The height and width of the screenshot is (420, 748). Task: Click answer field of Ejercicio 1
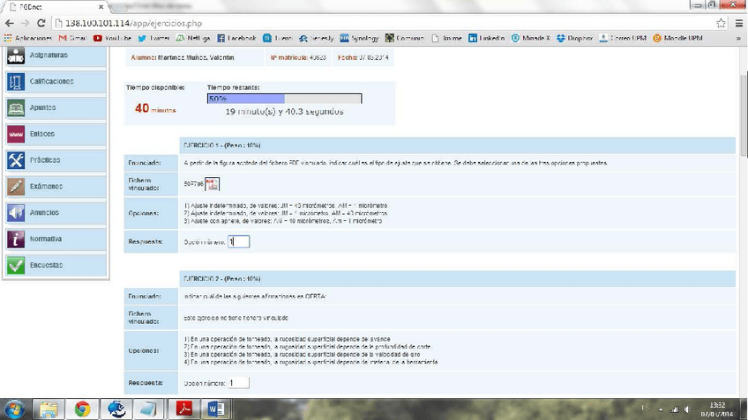pyautogui.click(x=238, y=242)
